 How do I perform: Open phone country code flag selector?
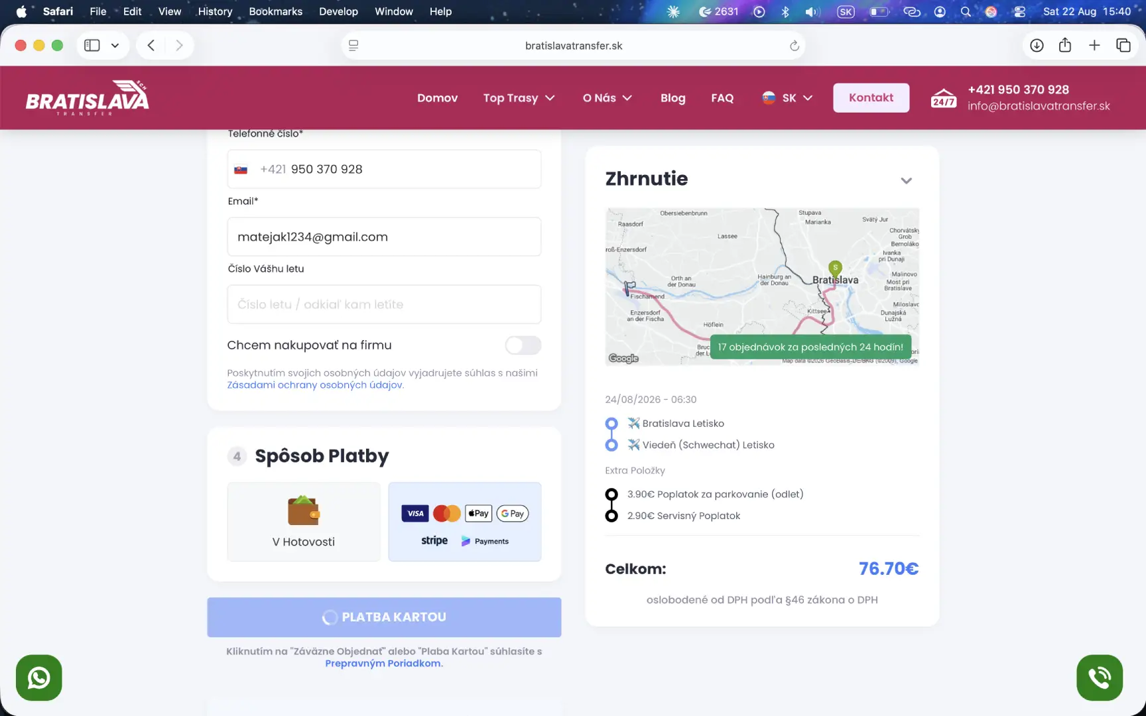click(x=241, y=170)
